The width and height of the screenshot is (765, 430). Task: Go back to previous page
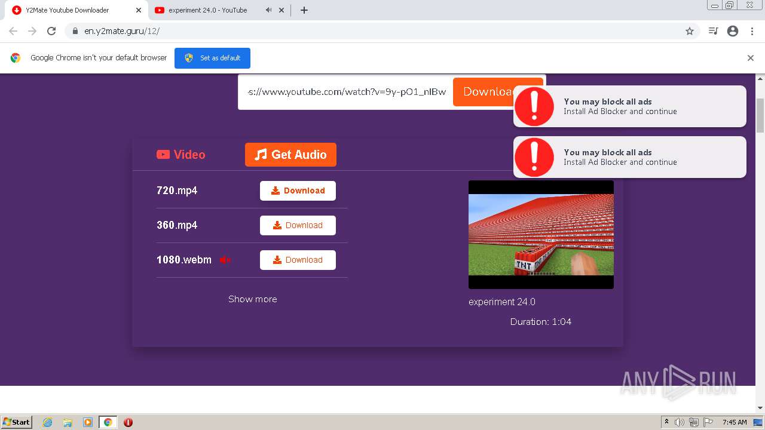click(x=13, y=31)
